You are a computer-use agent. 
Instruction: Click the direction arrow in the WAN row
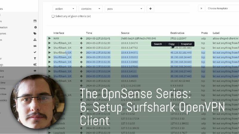[81, 38]
